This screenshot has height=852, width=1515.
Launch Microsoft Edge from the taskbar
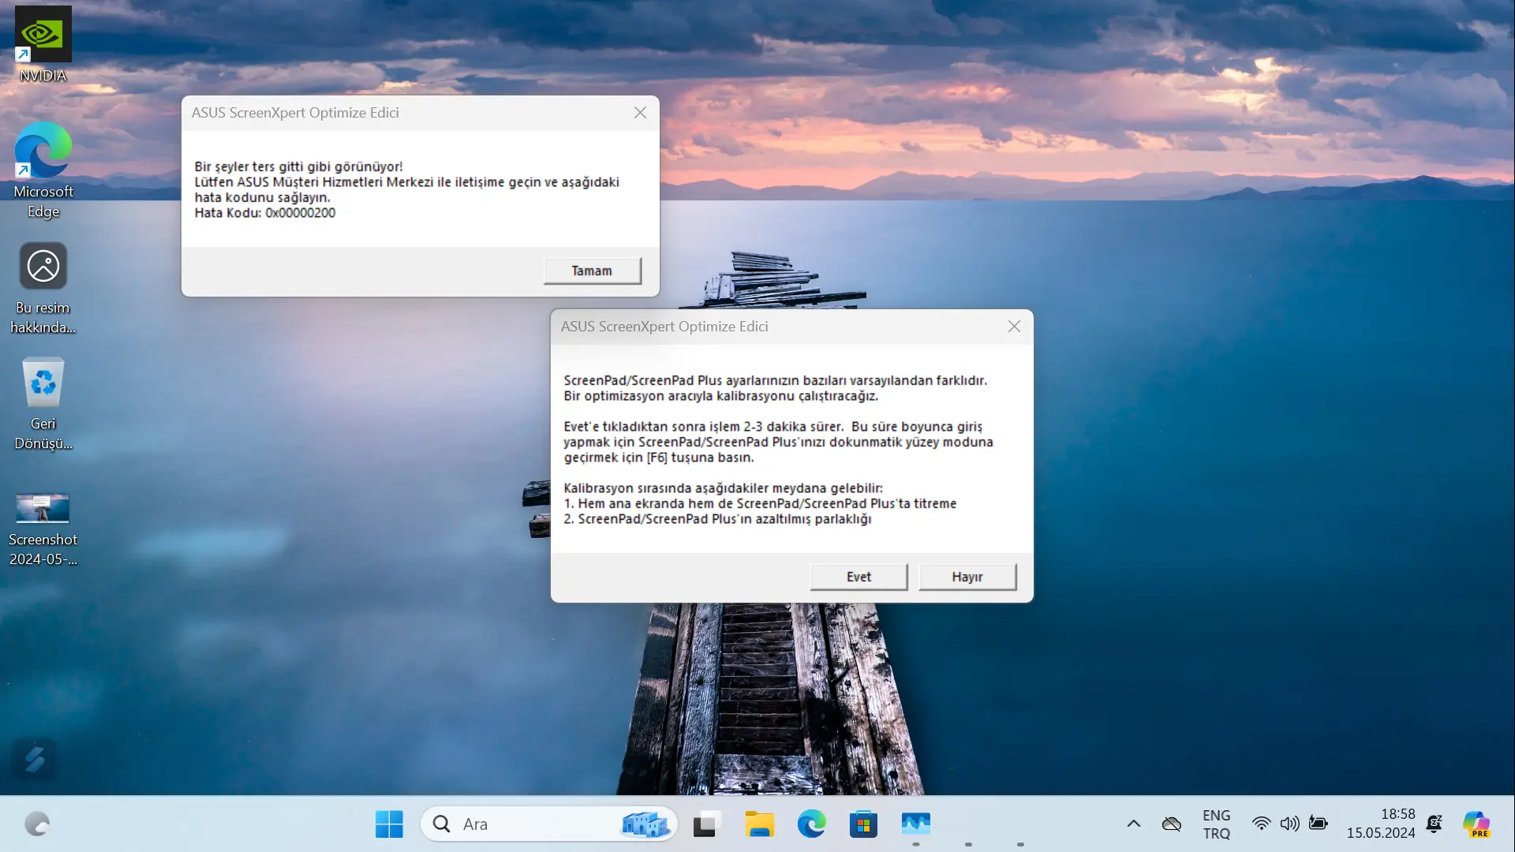click(x=811, y=824)
